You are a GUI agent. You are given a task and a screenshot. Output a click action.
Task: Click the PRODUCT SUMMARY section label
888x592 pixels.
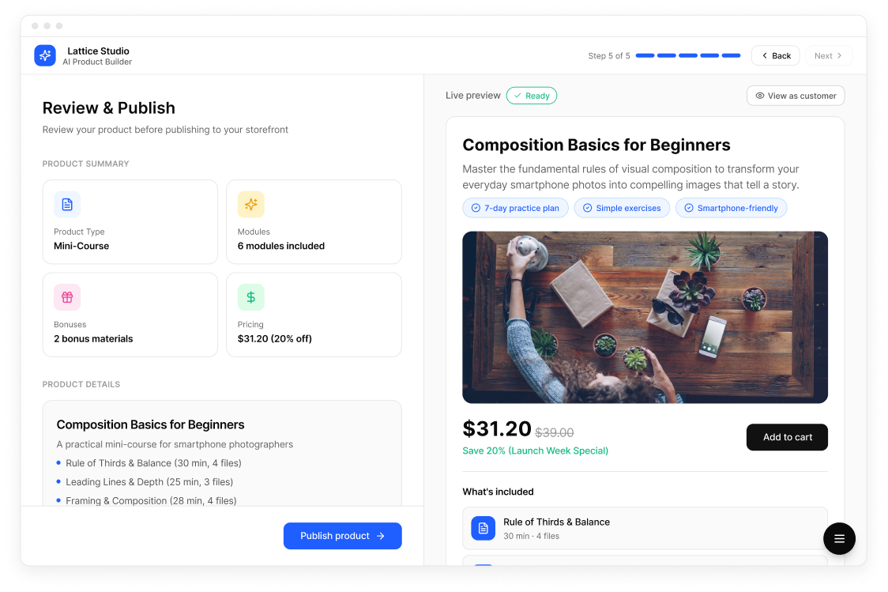[85, 164]
